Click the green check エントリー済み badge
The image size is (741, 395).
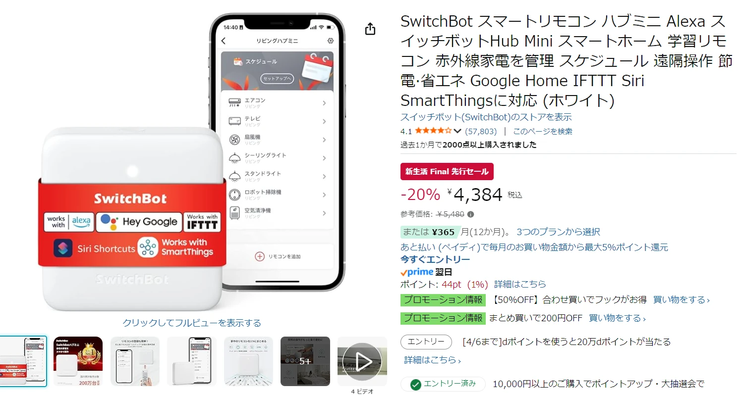tap(443, 384)
